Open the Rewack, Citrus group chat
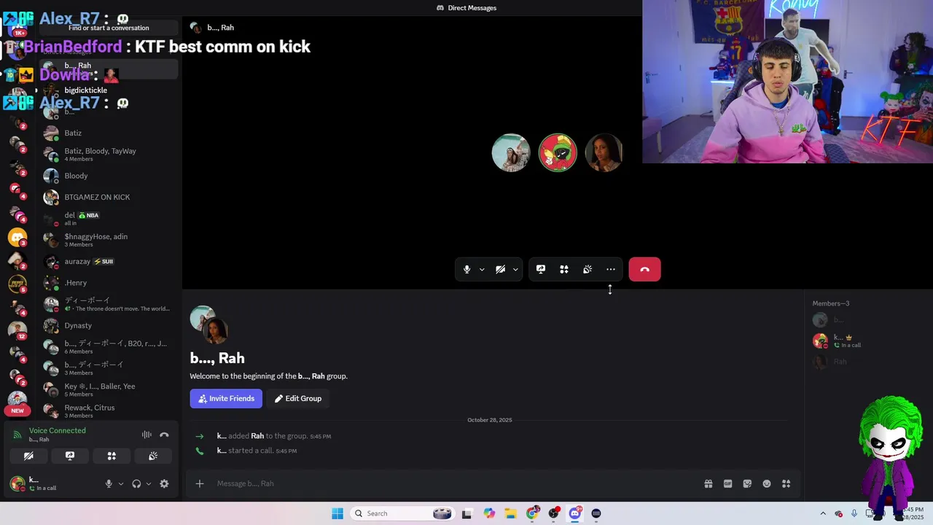This screenshot has height=525, width=933. coord(109,411)
